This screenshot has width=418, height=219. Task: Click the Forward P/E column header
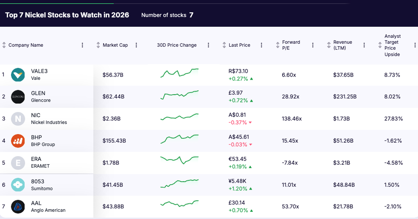291,45
